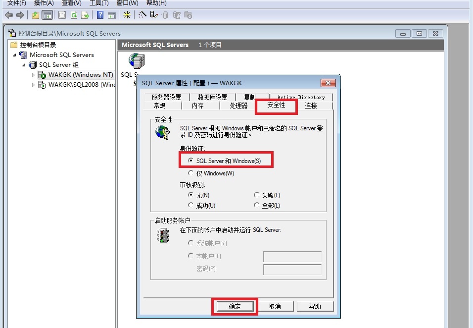
Task: Switch to the 服务器设置 tab
Action: pos(166,97)
